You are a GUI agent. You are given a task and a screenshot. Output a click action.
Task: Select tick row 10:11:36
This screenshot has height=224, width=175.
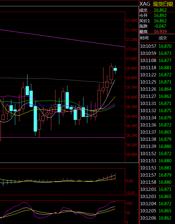(157, 125)
